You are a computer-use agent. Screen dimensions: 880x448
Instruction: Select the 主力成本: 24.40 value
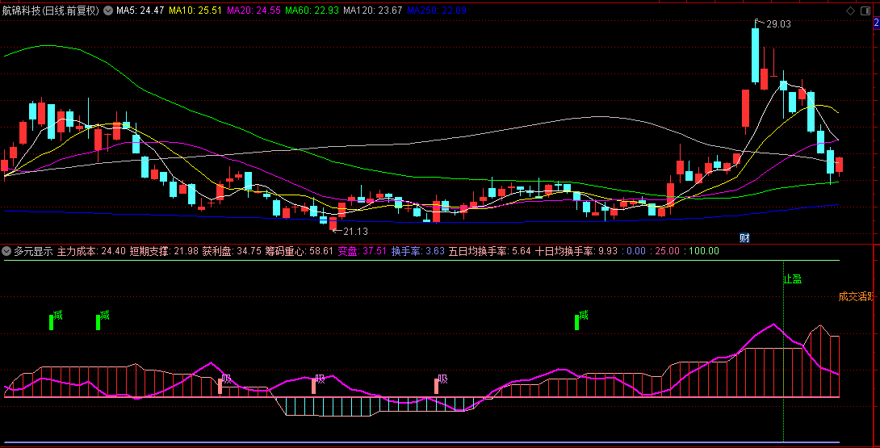coord(91,252)
